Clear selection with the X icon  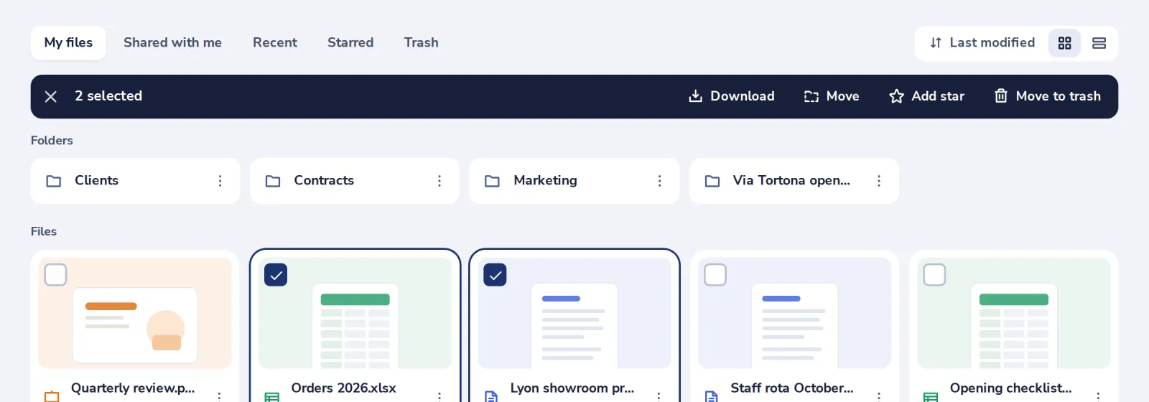click(x=50, y=96)
